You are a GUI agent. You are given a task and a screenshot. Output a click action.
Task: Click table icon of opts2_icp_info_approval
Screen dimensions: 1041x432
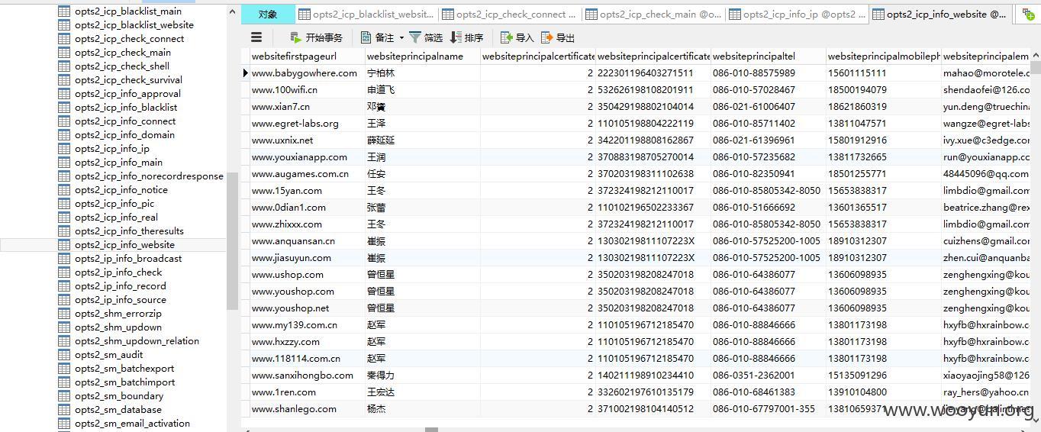64,94
